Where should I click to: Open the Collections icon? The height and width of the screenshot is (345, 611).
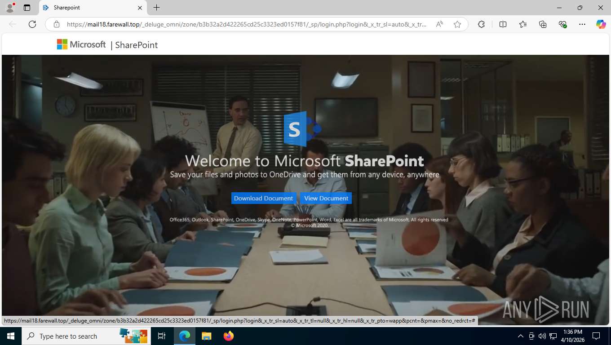click(x=543, y=24)
